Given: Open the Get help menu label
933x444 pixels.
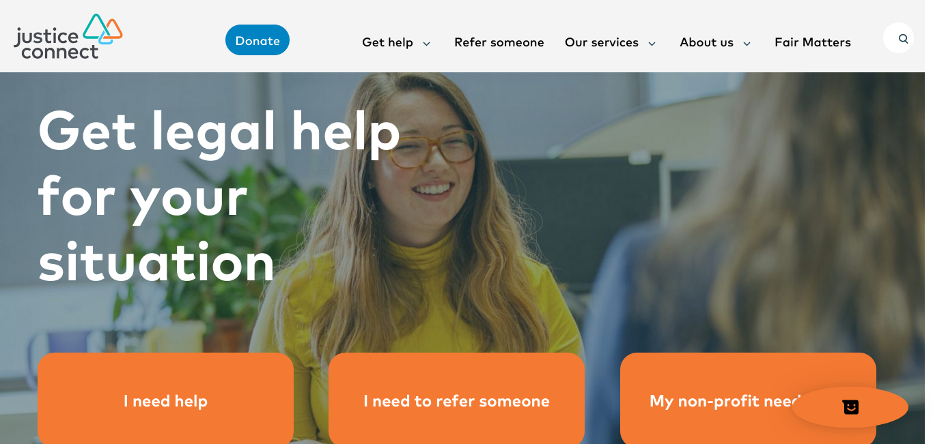Looking at the screenshot, I should click(387, 42).
